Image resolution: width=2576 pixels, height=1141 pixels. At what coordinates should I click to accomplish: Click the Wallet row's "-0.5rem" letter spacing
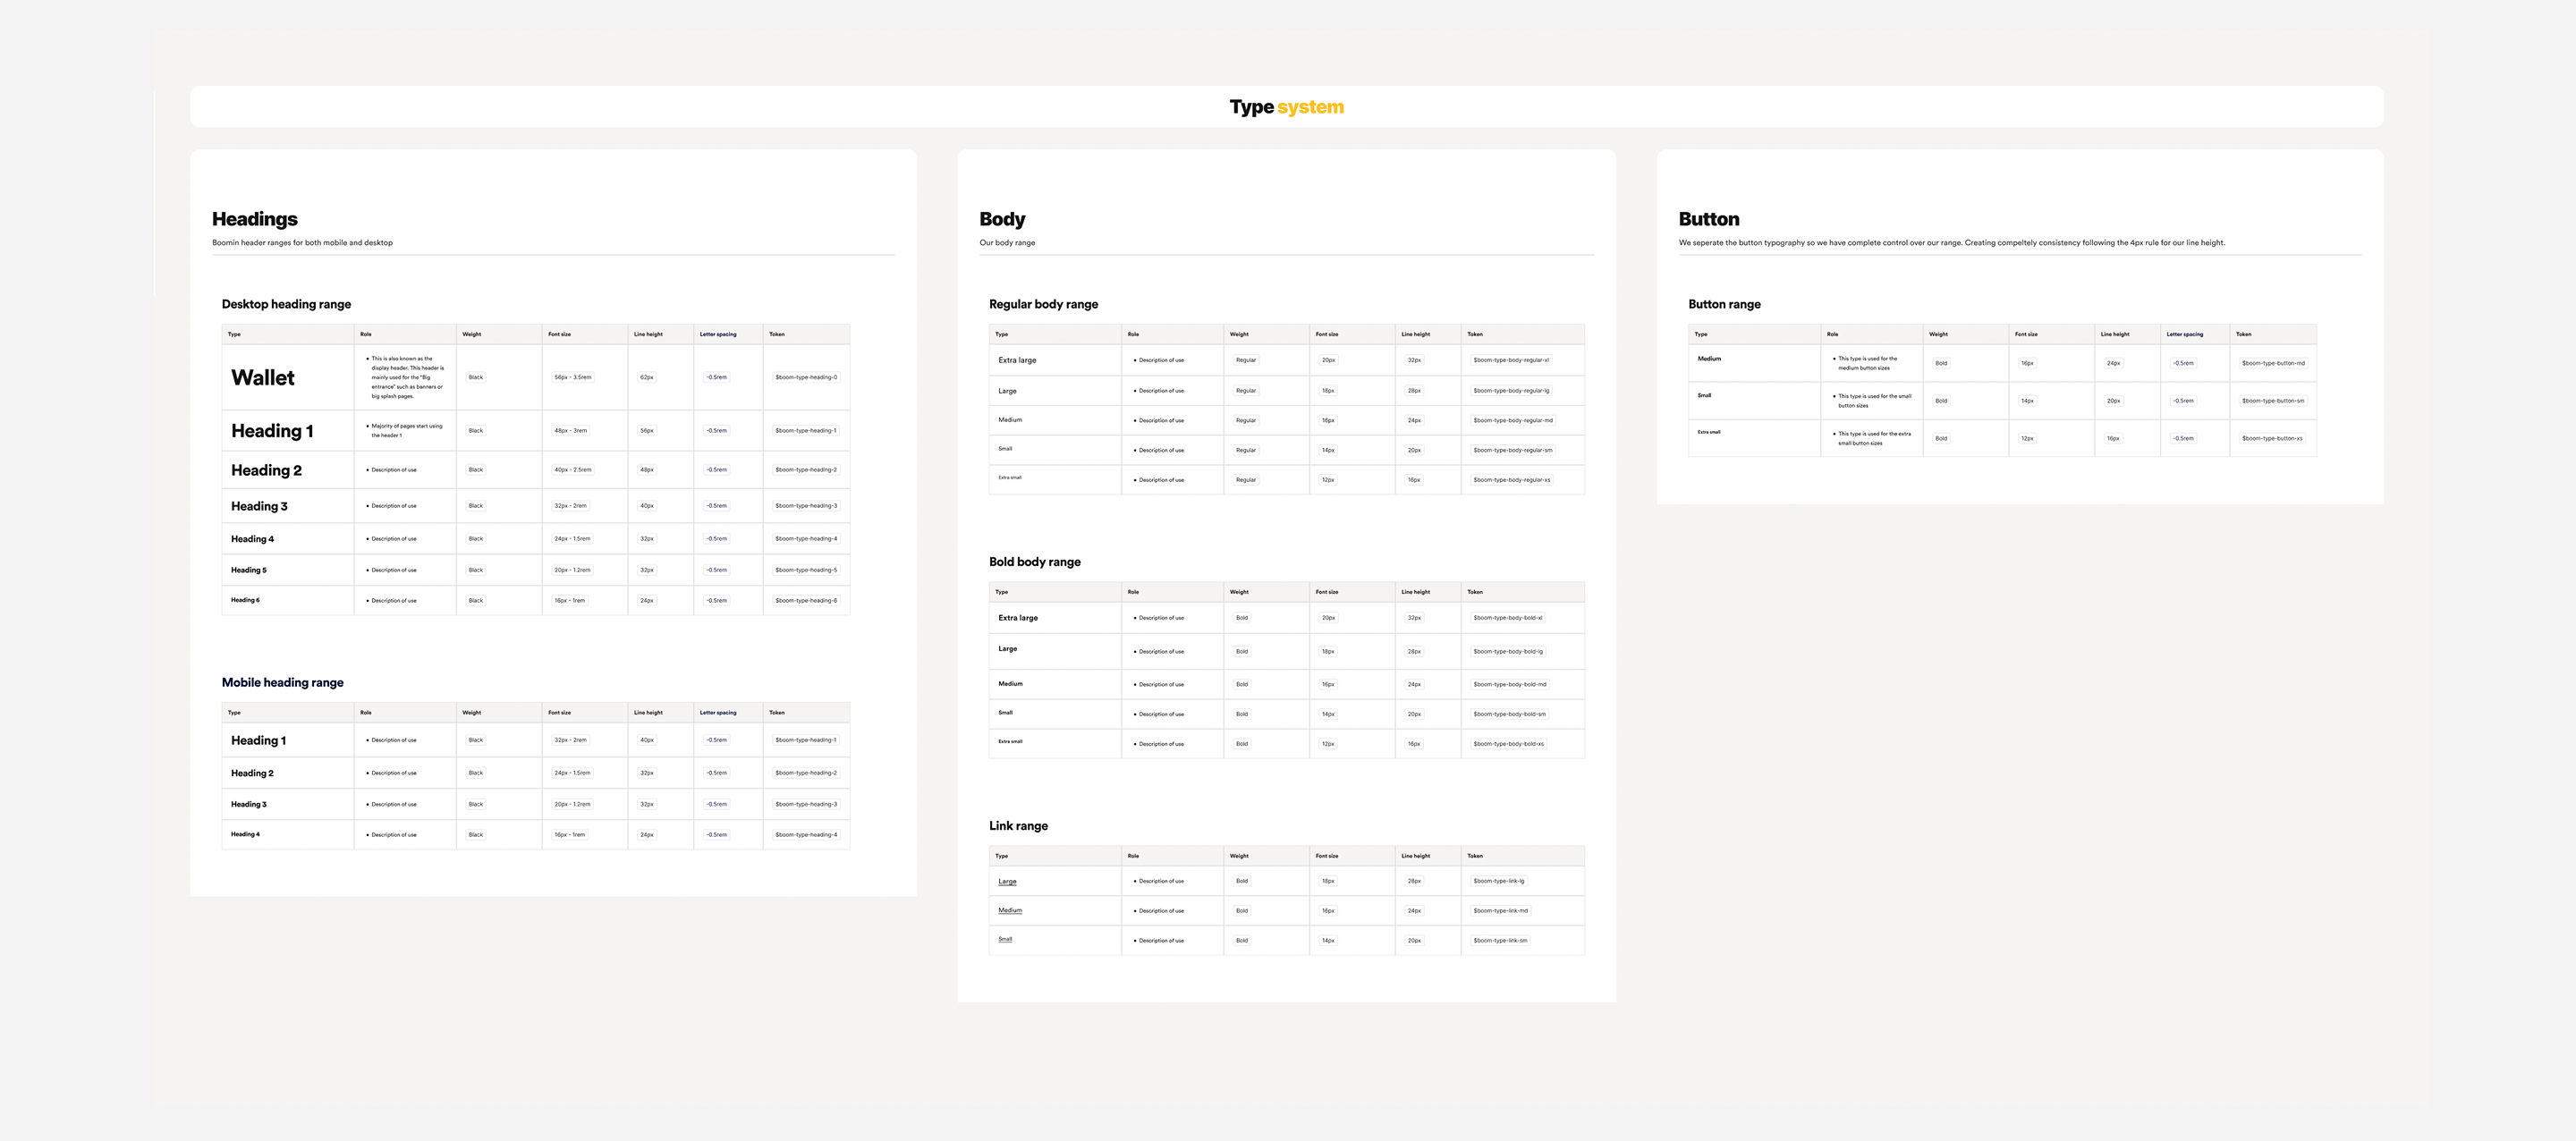pos(716,377)
